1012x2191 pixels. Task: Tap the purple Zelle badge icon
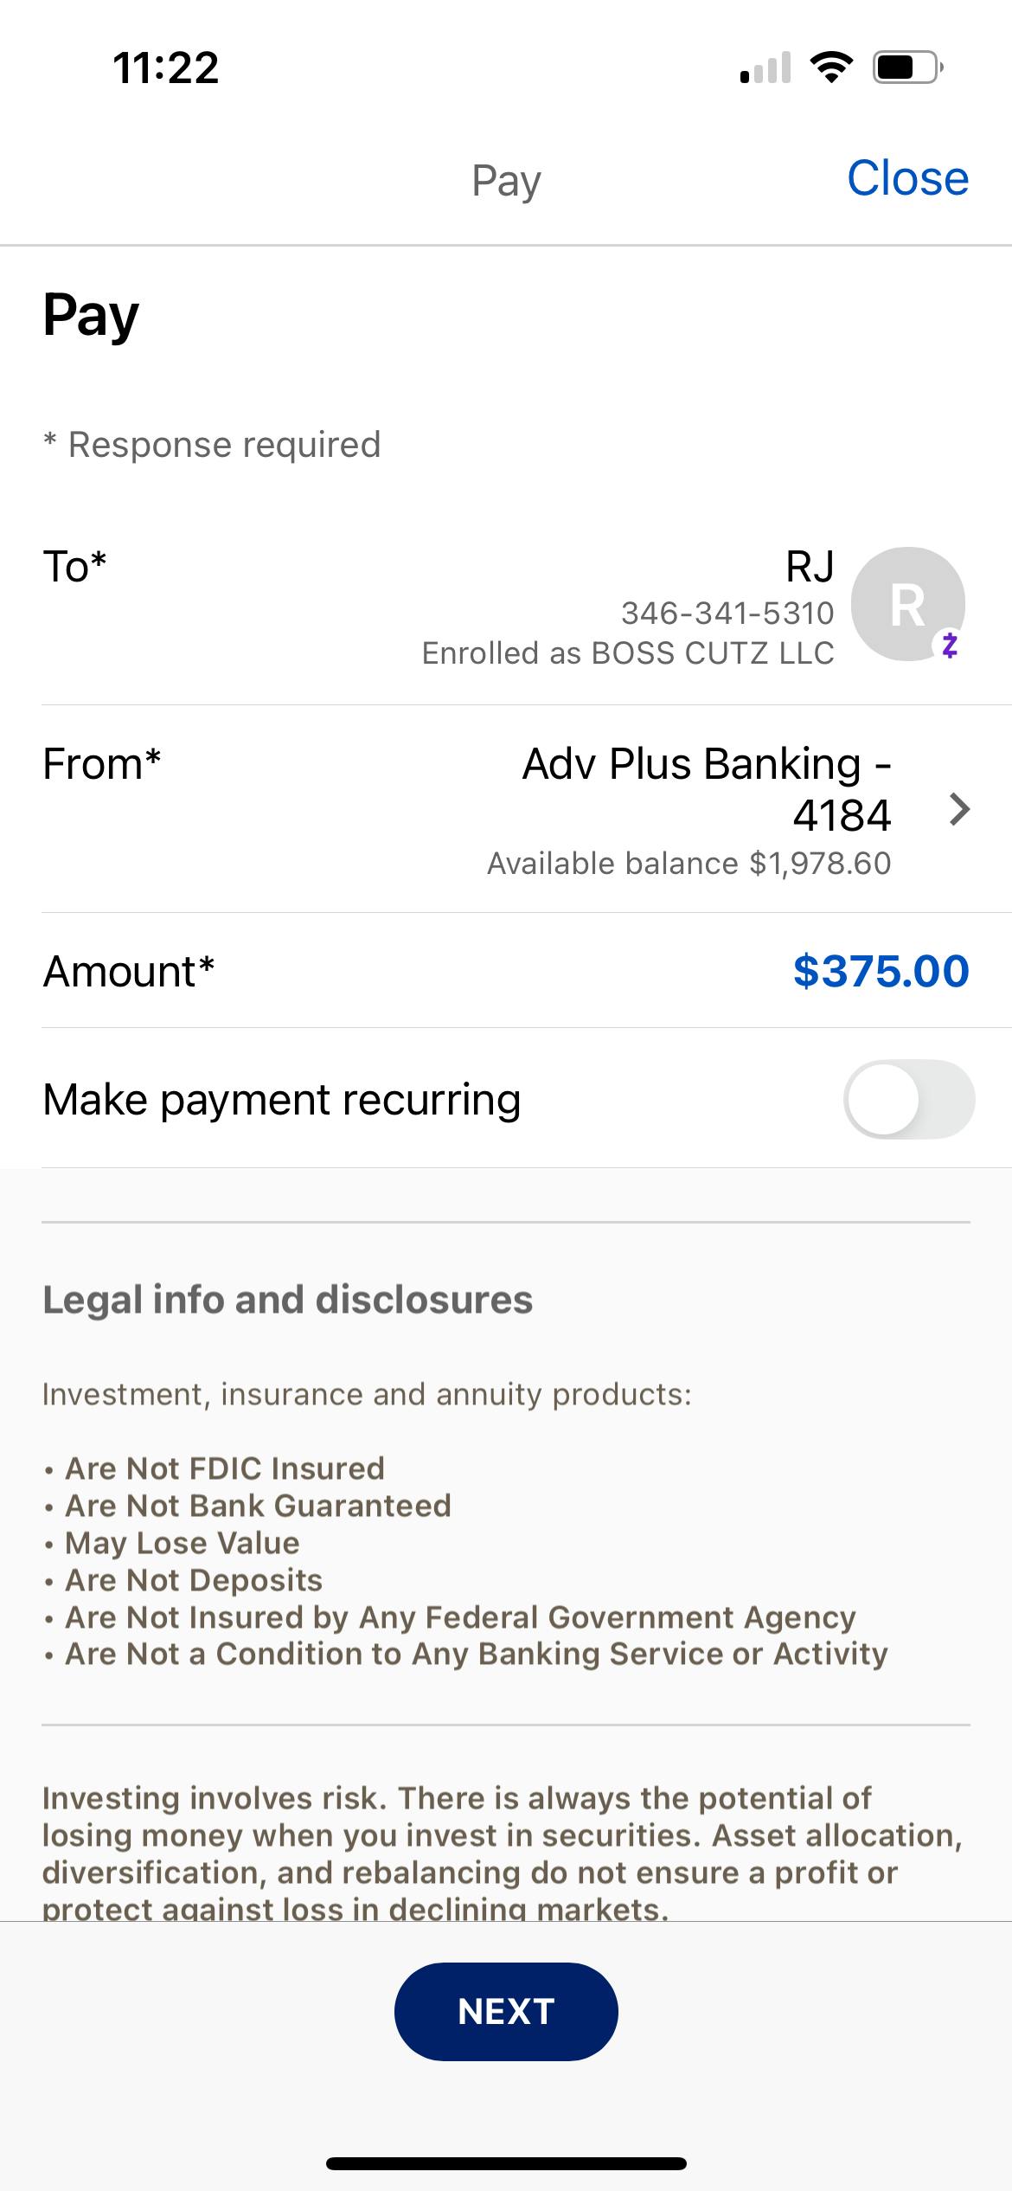click(950, 645)
